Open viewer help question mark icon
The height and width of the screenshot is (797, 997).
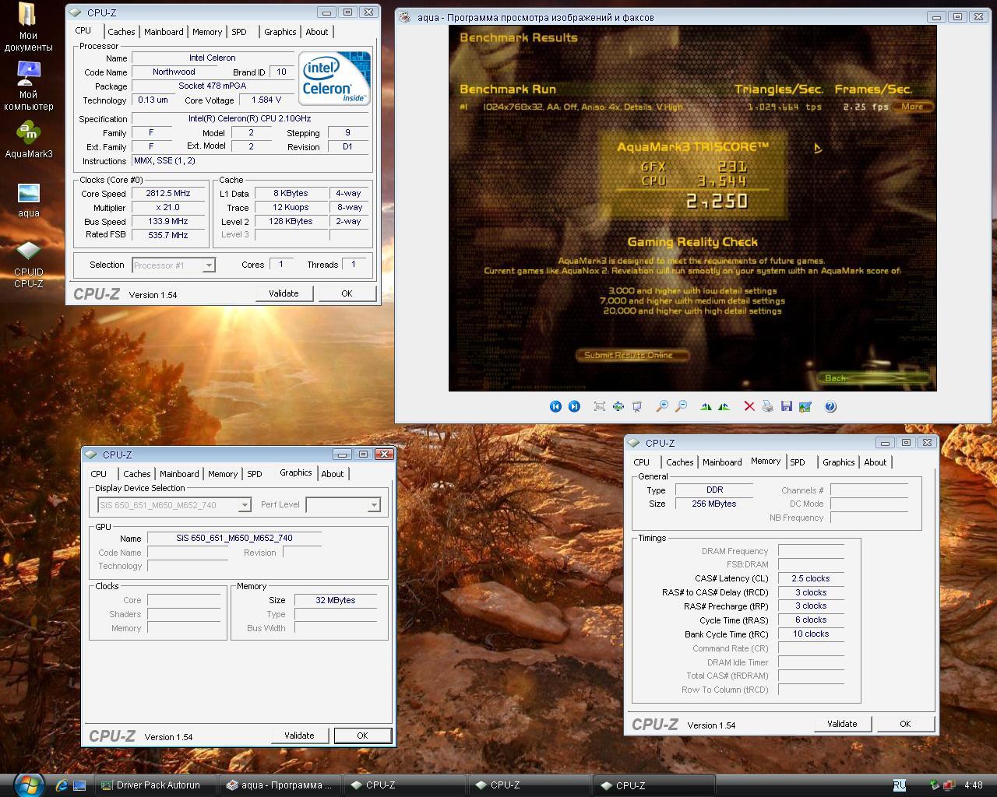pos(830,406)
